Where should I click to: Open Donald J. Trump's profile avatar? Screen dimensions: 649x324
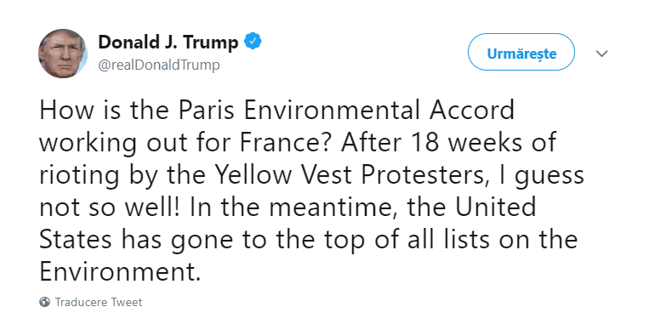63,54
